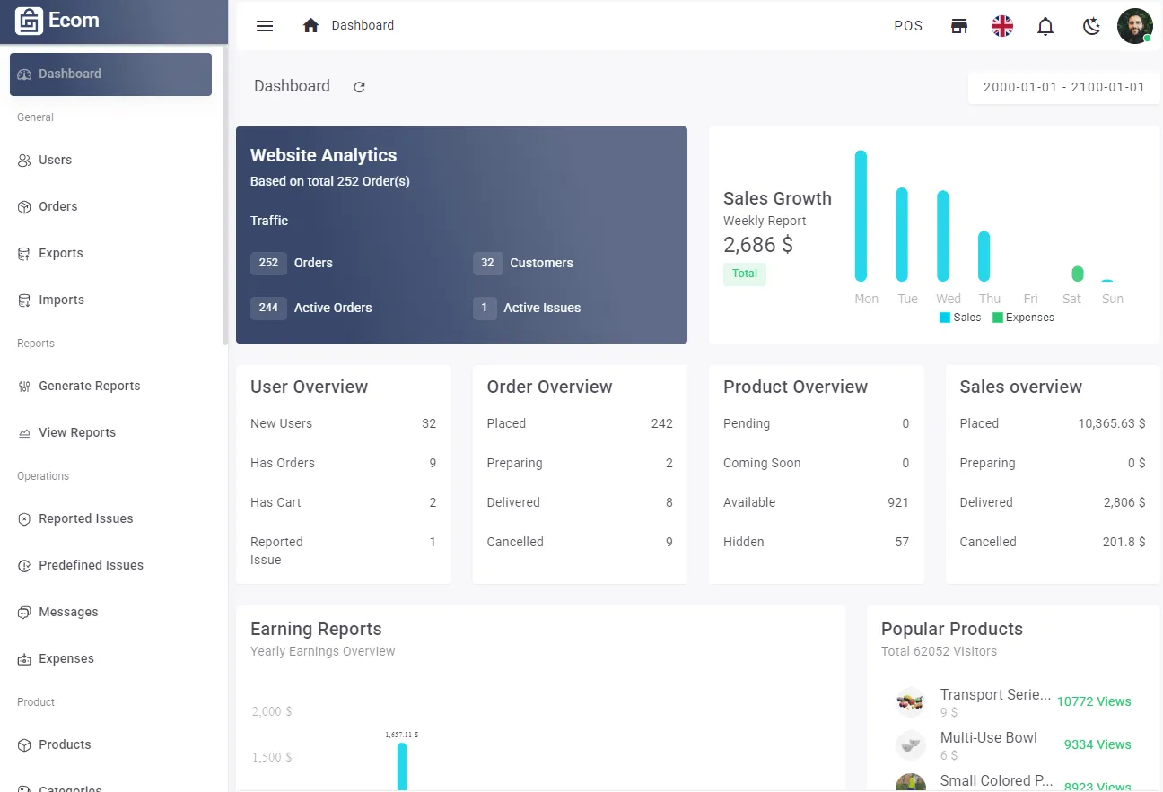This screenshot has height=792, width=1163.
Task: Expand the Categories sidebar item
Action: [x=69, y=787]
